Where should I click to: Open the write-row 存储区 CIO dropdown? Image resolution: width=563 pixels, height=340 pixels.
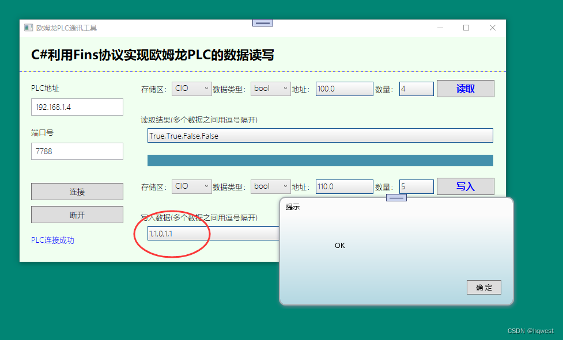[x=192, y=186]
